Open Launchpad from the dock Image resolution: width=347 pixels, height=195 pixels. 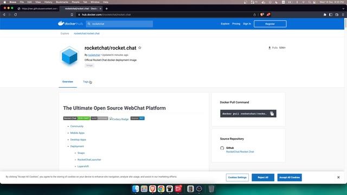(x=144, y=189)
